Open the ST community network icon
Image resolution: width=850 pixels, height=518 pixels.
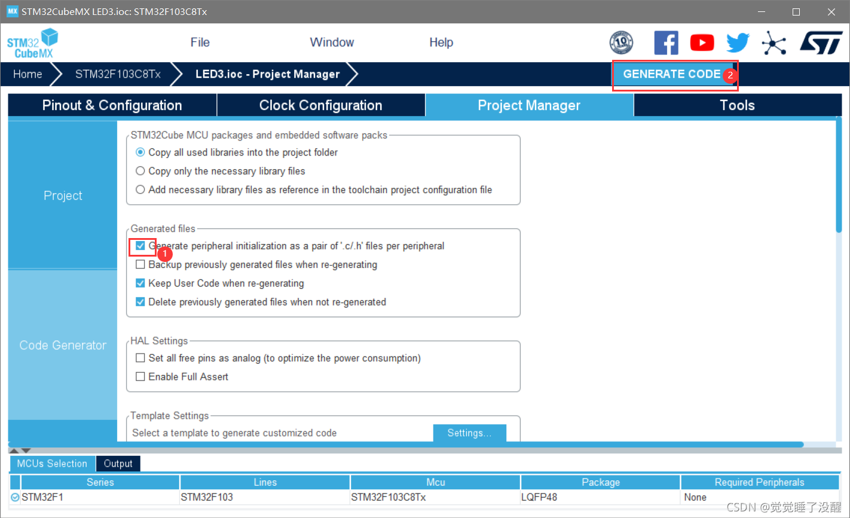click(x=774, y=42)
